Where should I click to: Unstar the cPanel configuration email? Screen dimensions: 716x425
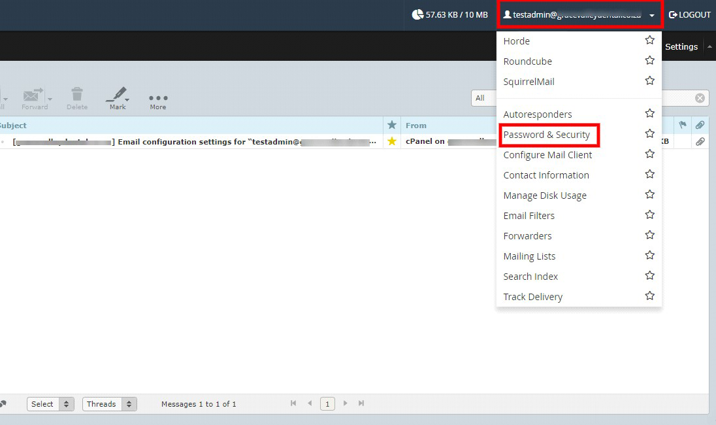click(392, 141)
